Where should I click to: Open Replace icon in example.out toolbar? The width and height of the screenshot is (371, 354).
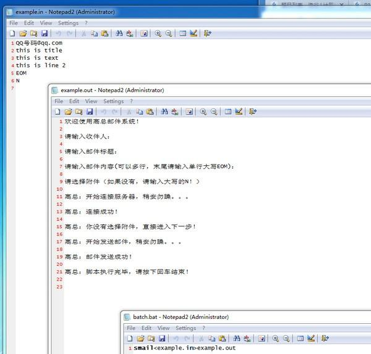175,112
